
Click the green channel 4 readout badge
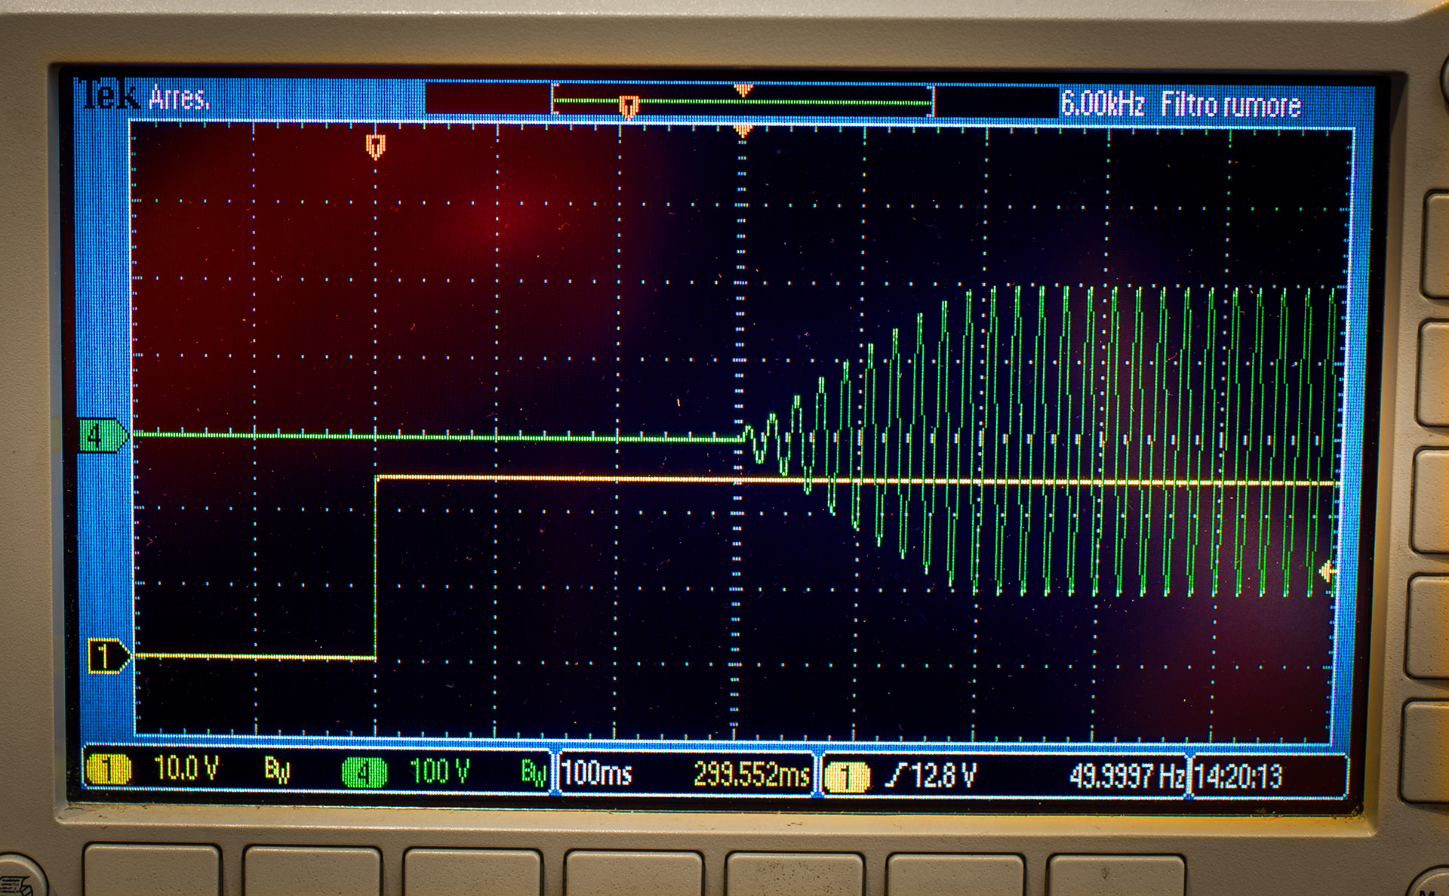(x=365, y=772)
